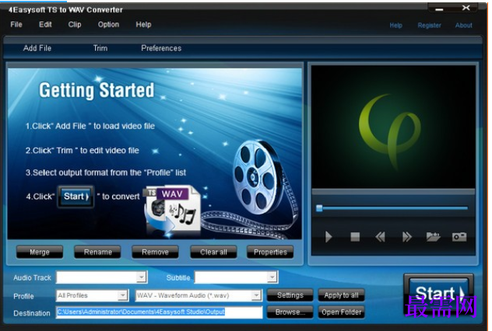
Task: Click the Start image in Getting Started
Action: click(x=76, y=197)
